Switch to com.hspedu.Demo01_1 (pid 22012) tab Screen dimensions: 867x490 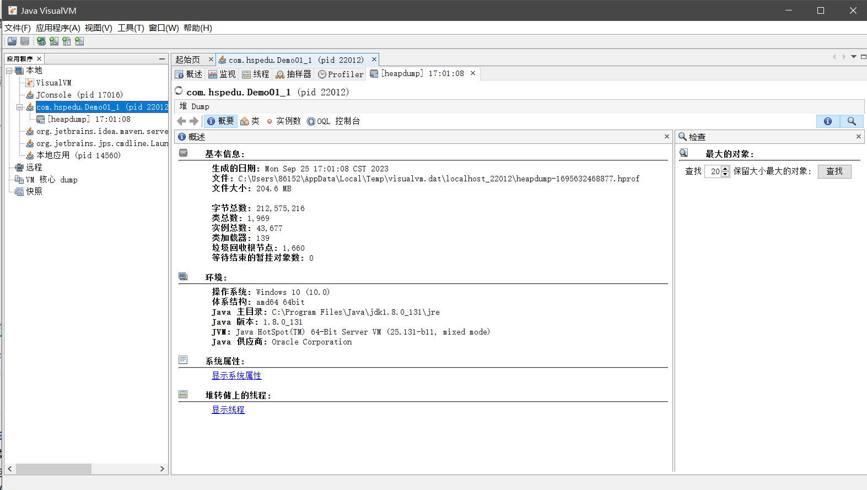click(296, 60)
